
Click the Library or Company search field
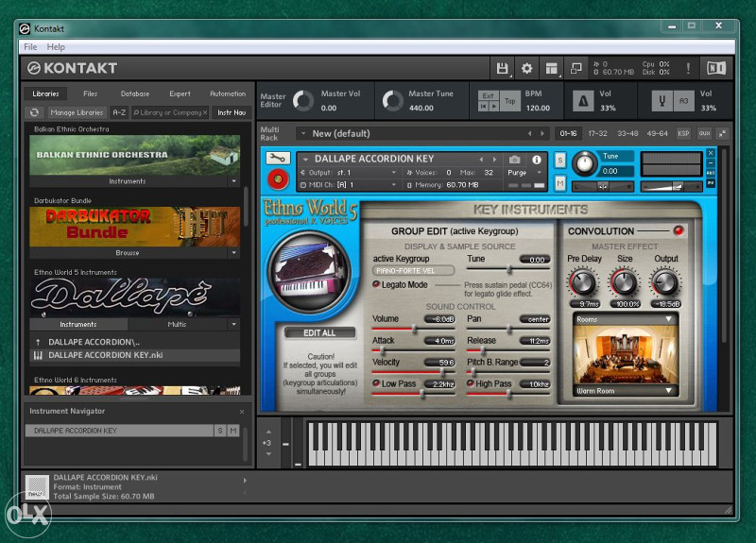tap(170, 112)
